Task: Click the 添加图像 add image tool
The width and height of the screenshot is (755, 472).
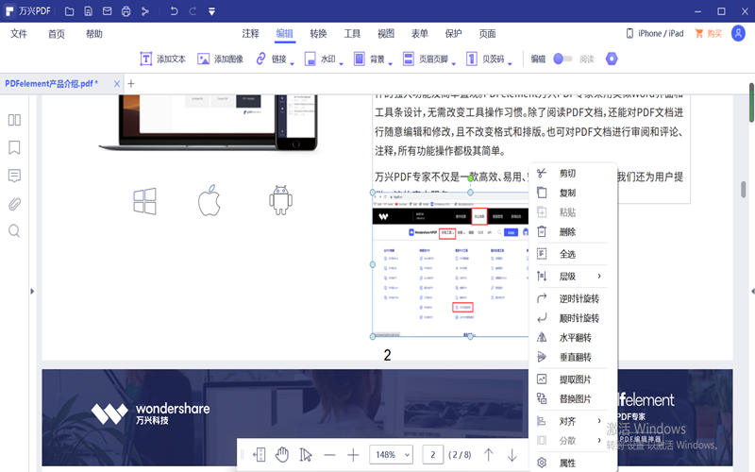Action: (x=220, y=59)
